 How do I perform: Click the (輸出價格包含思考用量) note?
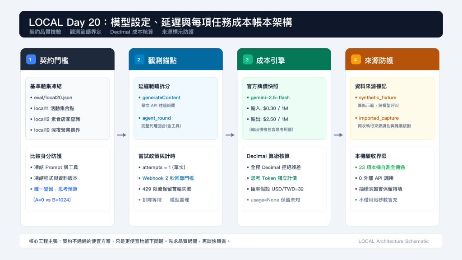click(x=271, y=130)
